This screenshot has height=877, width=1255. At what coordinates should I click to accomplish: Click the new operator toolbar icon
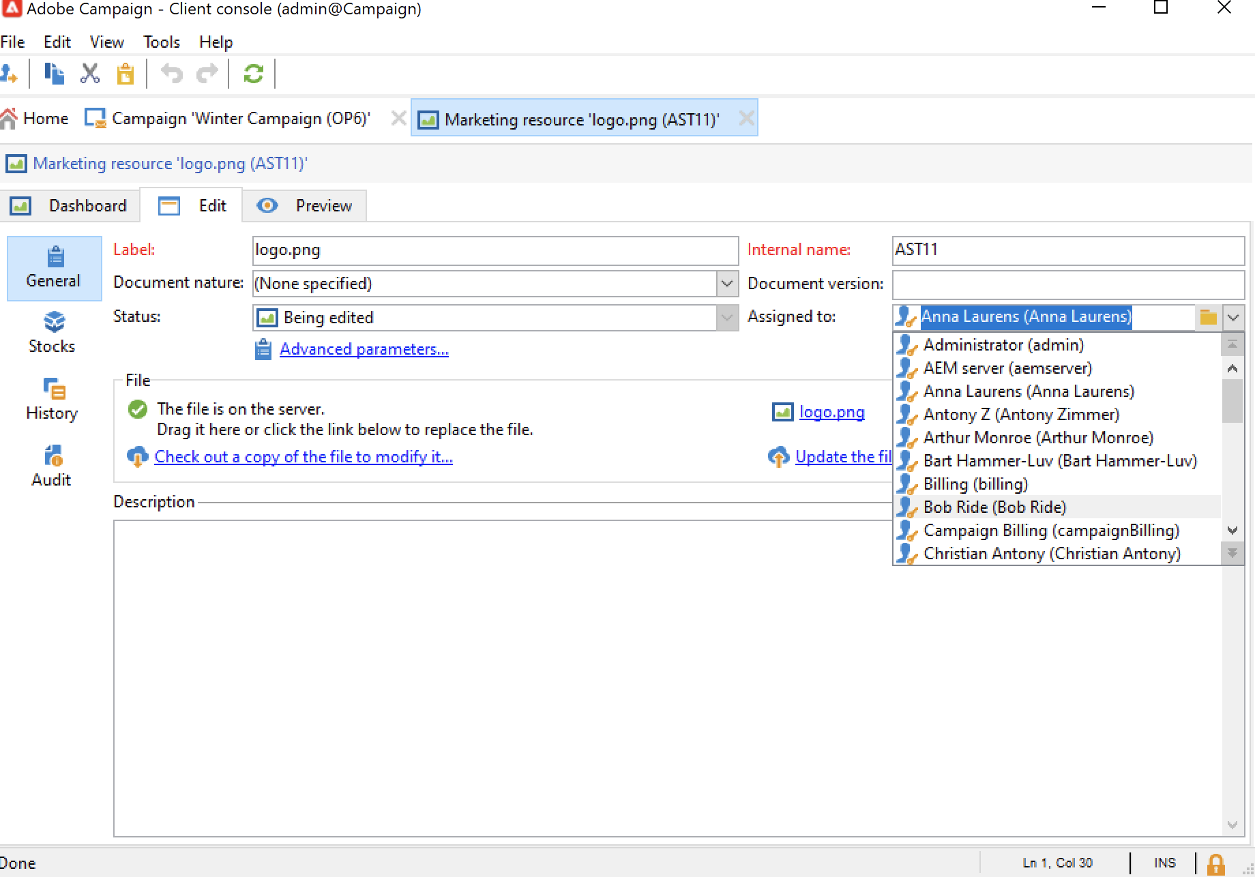coord(9,74)
